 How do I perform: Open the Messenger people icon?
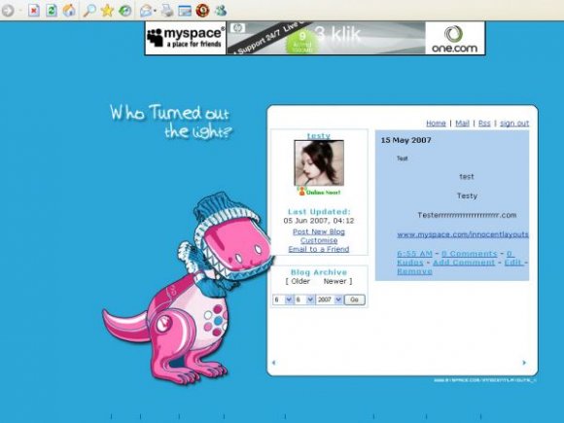point(221,10)
